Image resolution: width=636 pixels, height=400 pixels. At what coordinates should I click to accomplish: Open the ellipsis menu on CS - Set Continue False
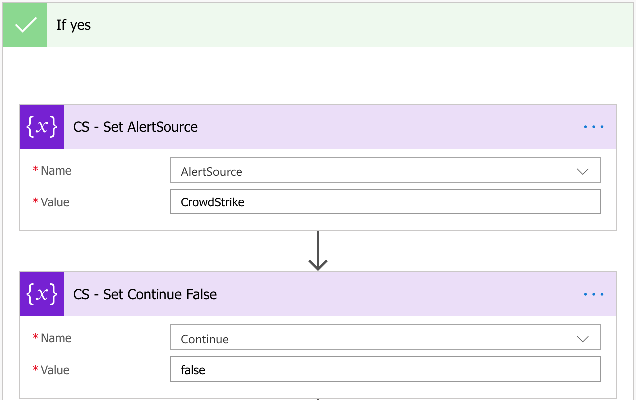tap(593, 294)
